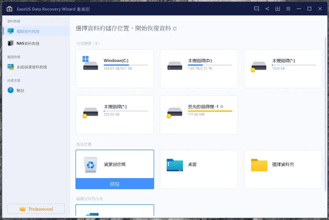Click the share icon in title bar
Viewport: 329px width, 220px height.
(x=267, y=9)
